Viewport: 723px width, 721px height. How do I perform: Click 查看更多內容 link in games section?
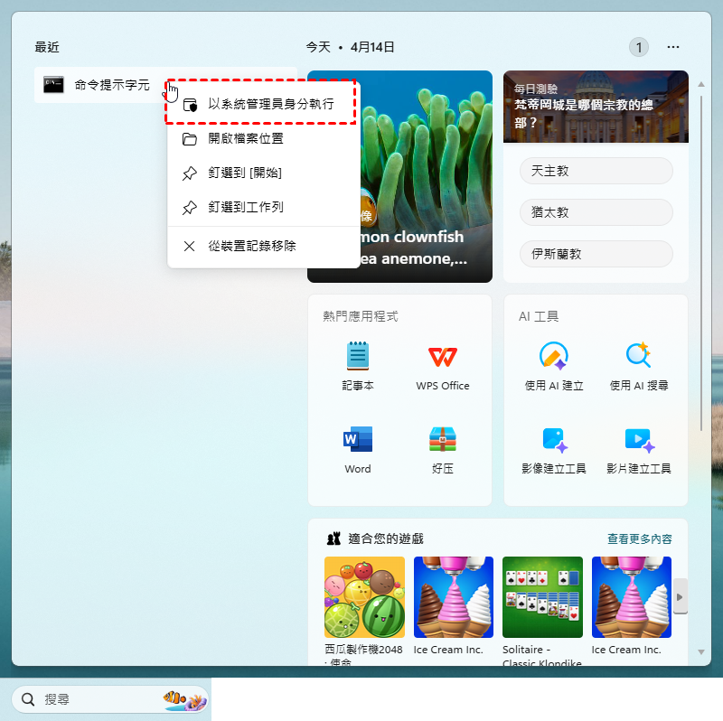(639, 538)
